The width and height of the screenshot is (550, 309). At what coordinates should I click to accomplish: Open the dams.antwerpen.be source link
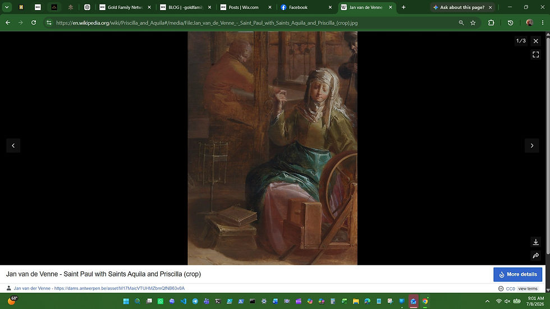[119, 288]
